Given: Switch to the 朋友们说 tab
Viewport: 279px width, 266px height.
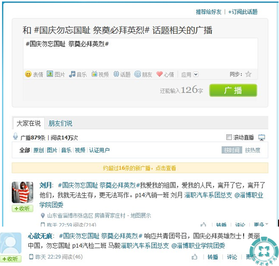Looking at the screenshot, I should tap(60, 123).
